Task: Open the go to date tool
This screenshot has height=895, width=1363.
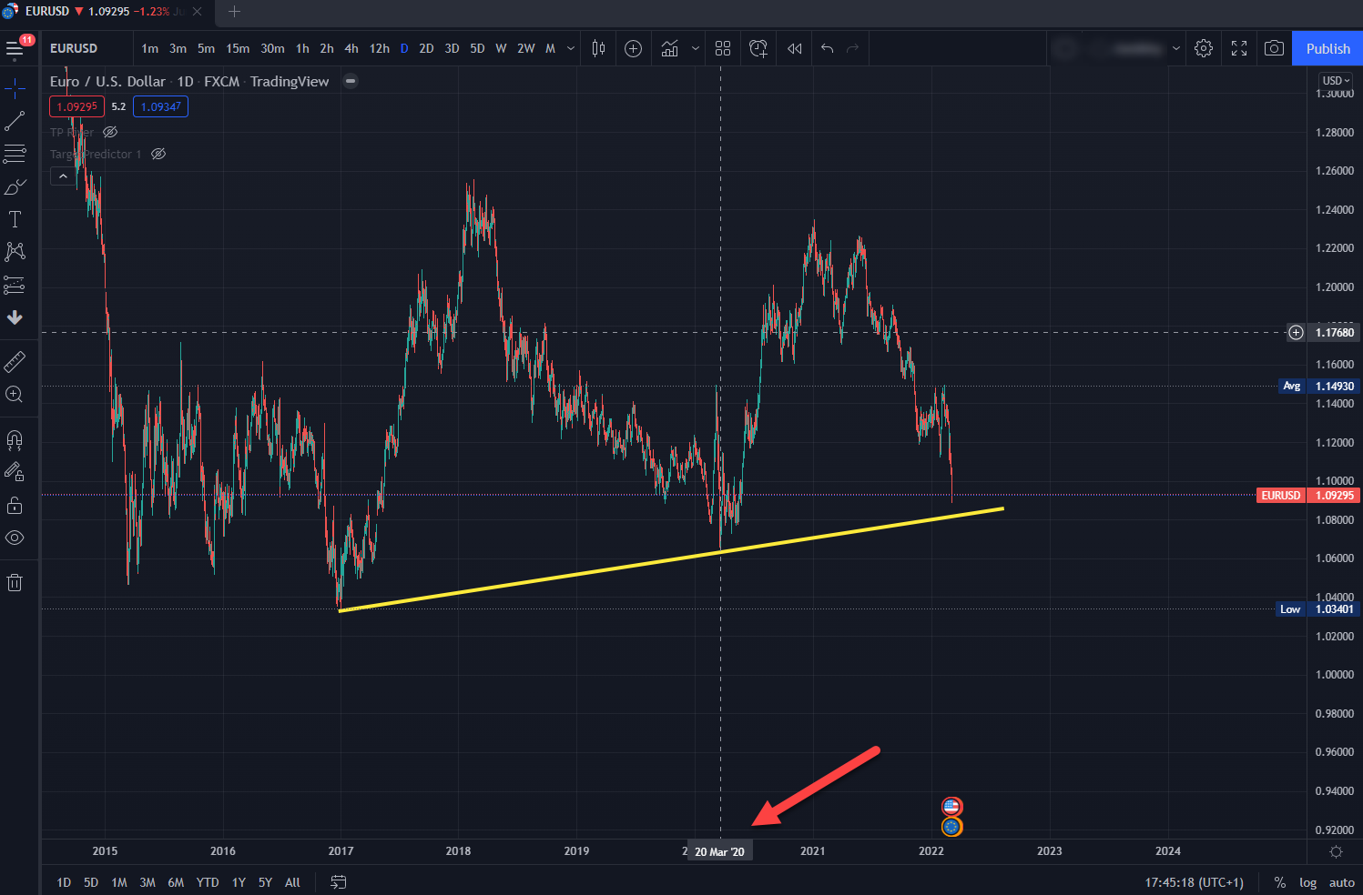Action: click(339, 881)
